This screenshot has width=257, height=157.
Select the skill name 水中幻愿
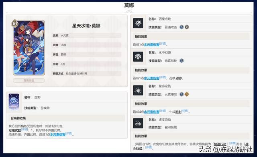[165, 53]
